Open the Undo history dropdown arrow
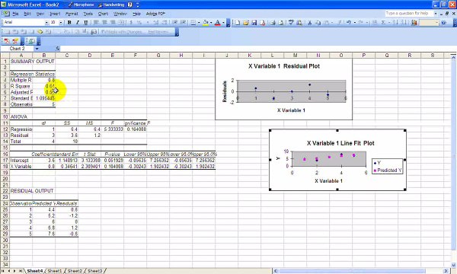This screenshot has height=274, width=457. [x=354, y=22]
